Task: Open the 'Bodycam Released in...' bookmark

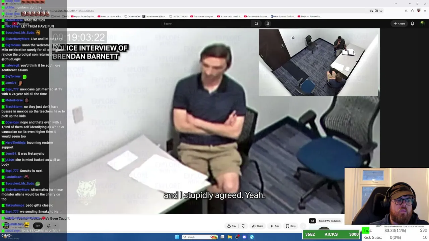Action: pyautogui.click(x=310, y=16)
